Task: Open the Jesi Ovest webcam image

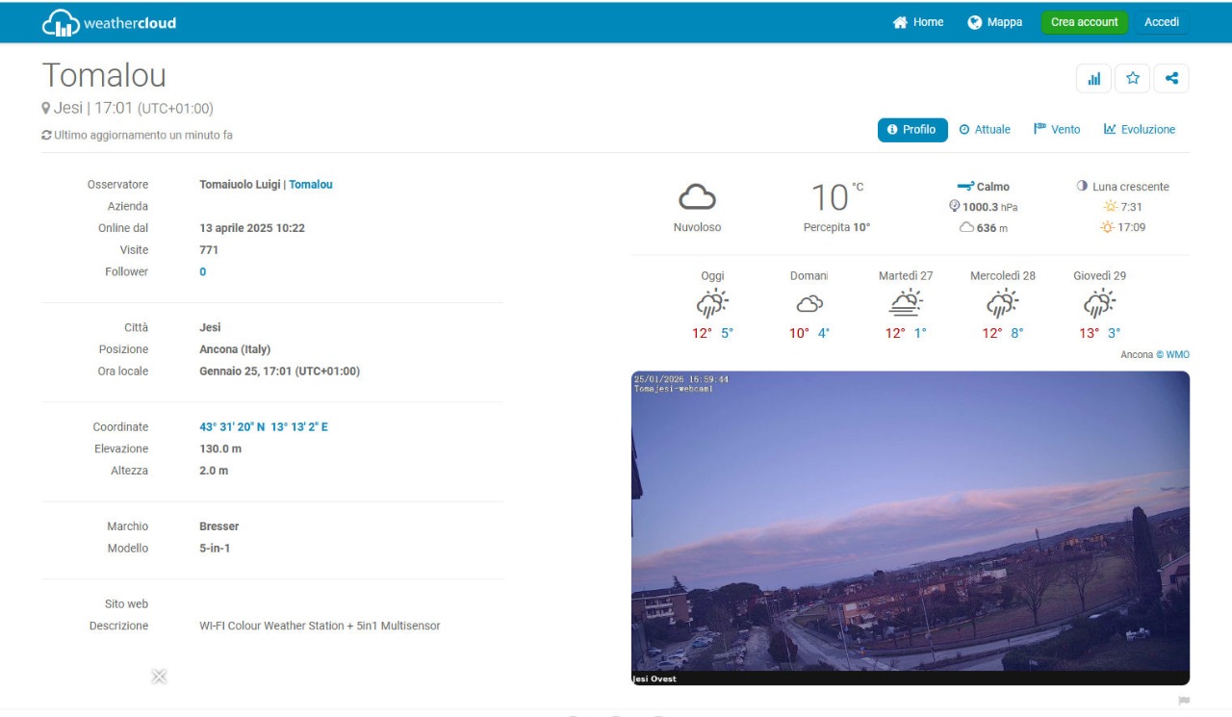Action: (910, 527)
